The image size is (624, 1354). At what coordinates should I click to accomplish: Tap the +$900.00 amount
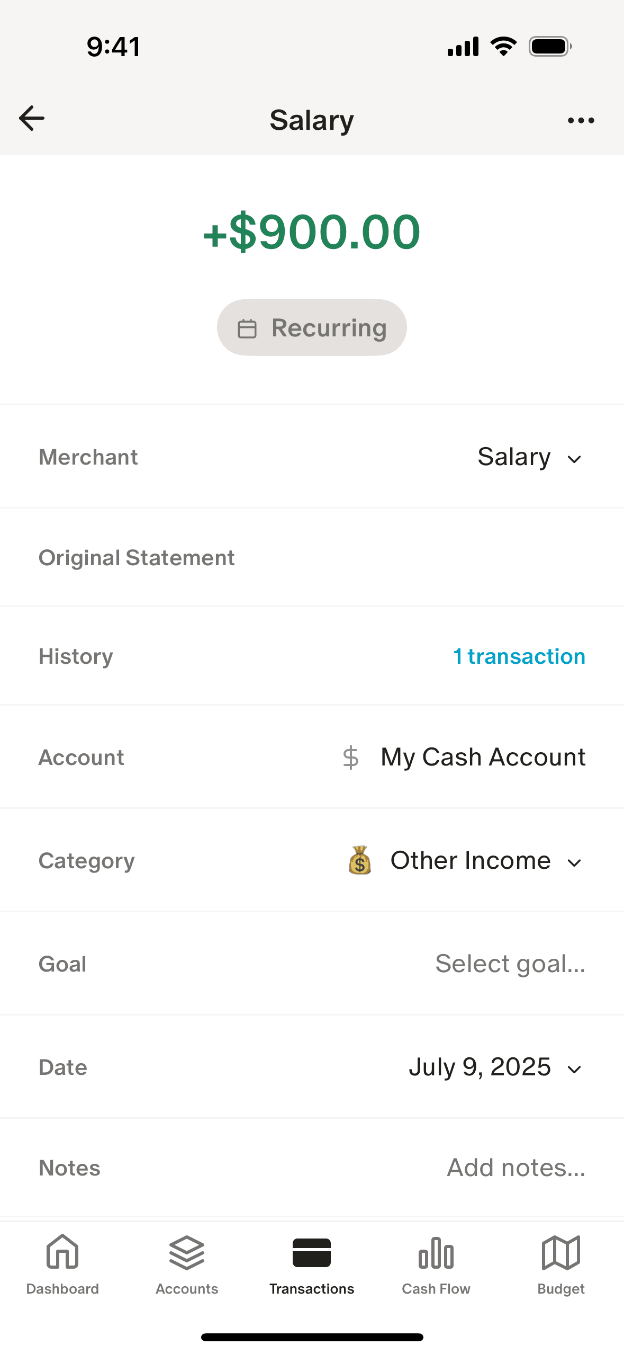(x=312, y=232)
